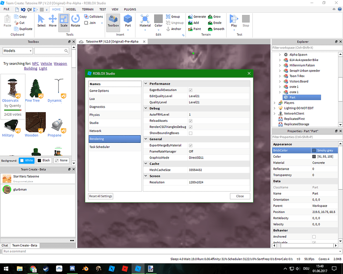
Task: Click the search magnifier in Toolbox
Action: tap(66, 51)
